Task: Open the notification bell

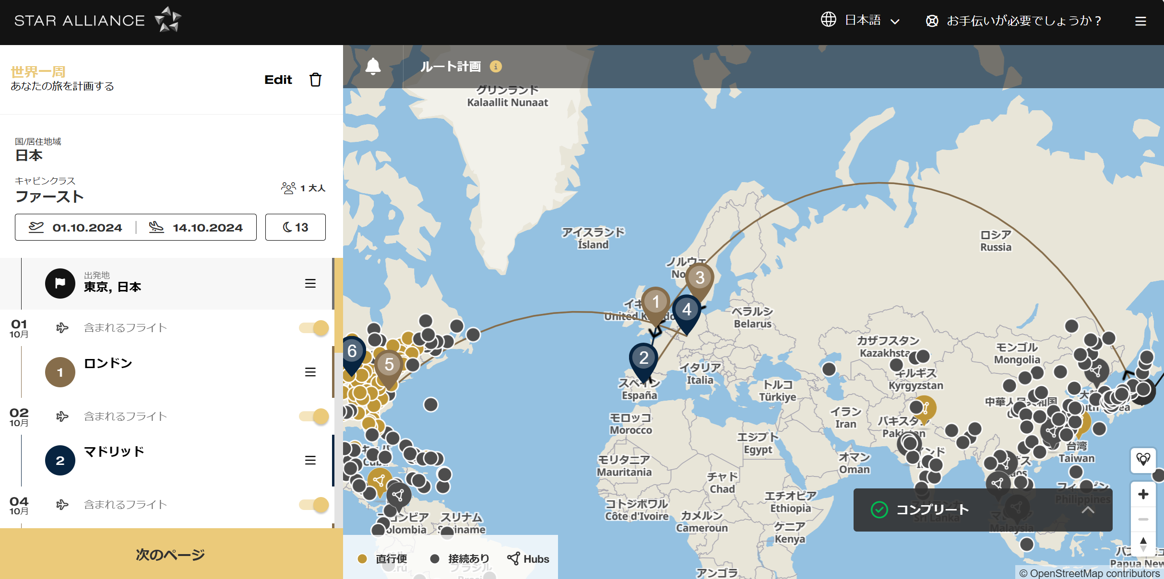Action: tap(373, 67)
